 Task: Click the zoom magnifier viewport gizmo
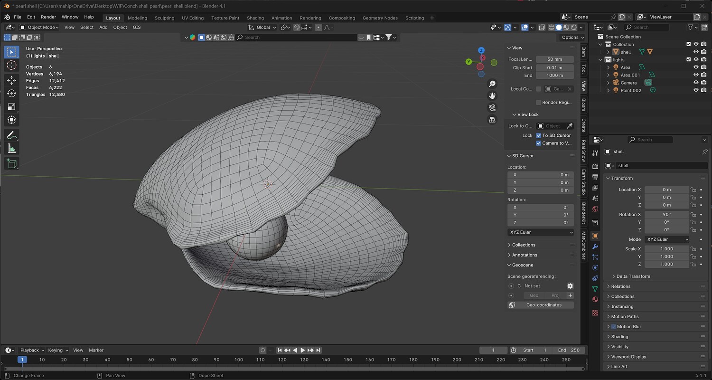492,84
